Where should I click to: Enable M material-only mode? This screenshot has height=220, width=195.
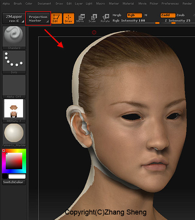146,15
